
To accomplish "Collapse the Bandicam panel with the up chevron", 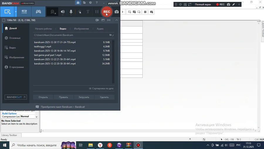I will pyautogui.click(x=116, y=20).
